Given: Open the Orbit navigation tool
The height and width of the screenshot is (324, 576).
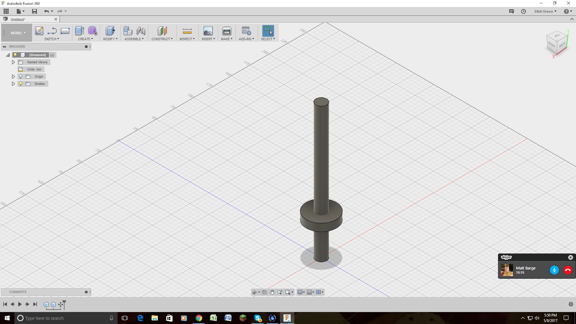Looking at the screenshot, I should click(x=255, y=292).
